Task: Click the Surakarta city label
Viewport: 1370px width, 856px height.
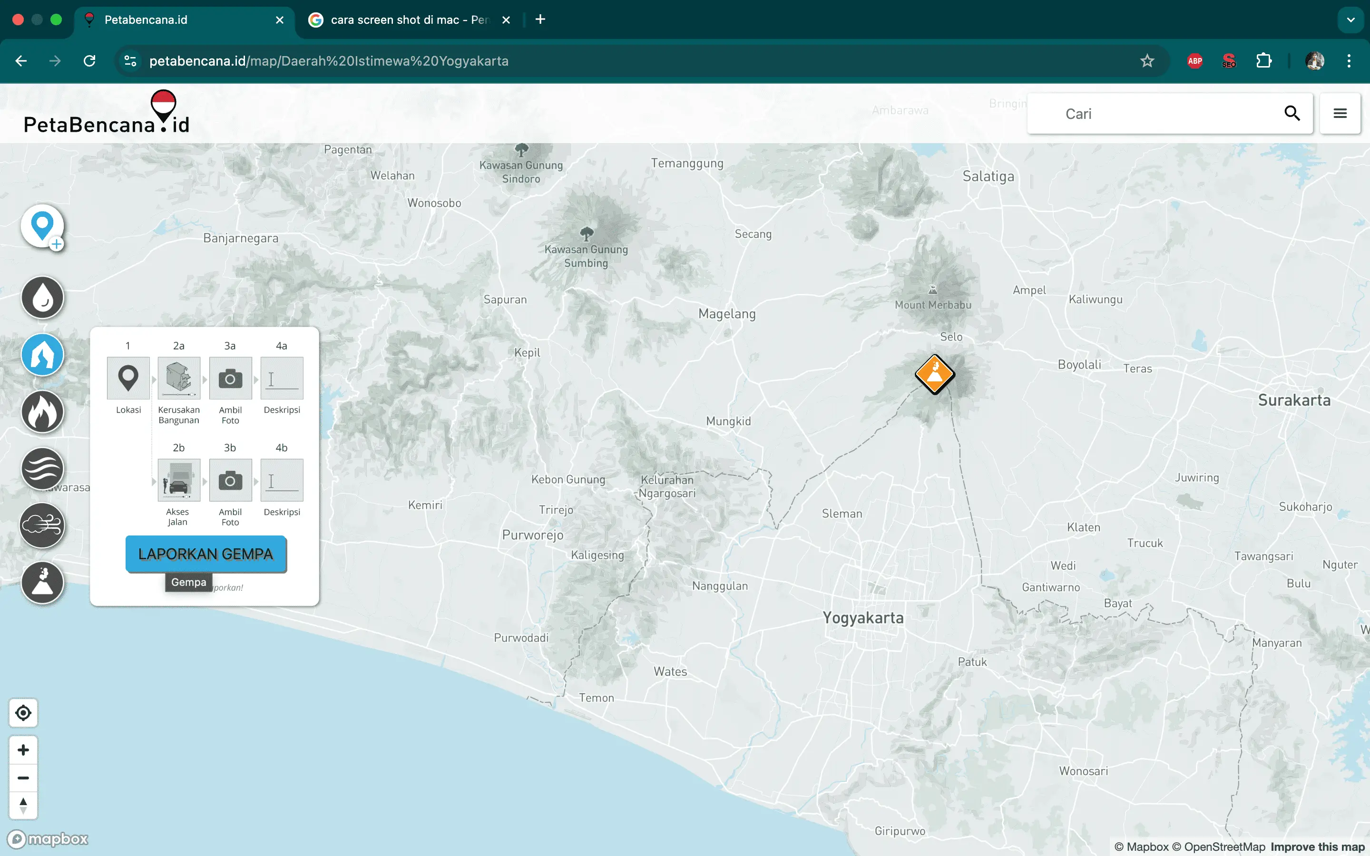Action: click(x=1294, y=400)
